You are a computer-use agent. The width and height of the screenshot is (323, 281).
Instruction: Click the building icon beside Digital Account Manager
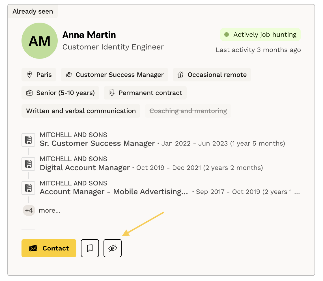pyautogui.click(x=28, y=164)
